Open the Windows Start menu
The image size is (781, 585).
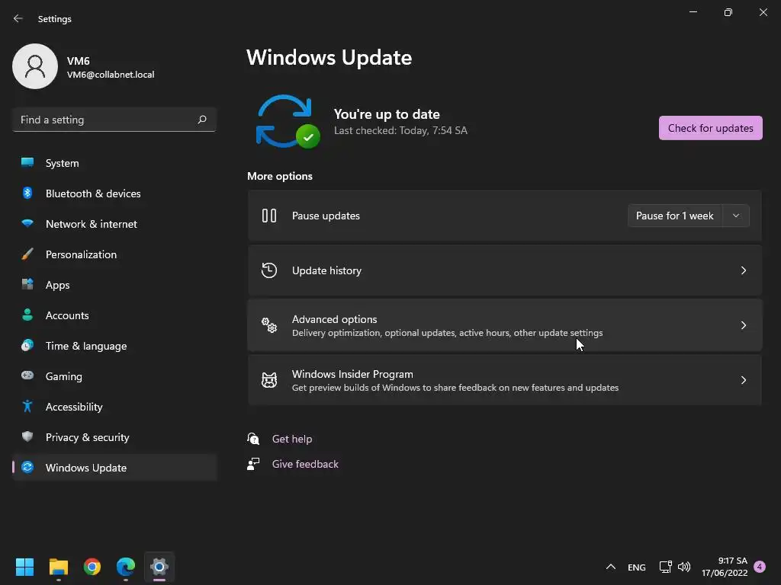tap(24, 567)
